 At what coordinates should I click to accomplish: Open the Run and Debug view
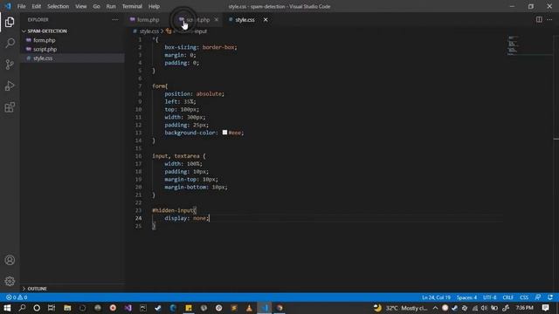tap(10, 85)
